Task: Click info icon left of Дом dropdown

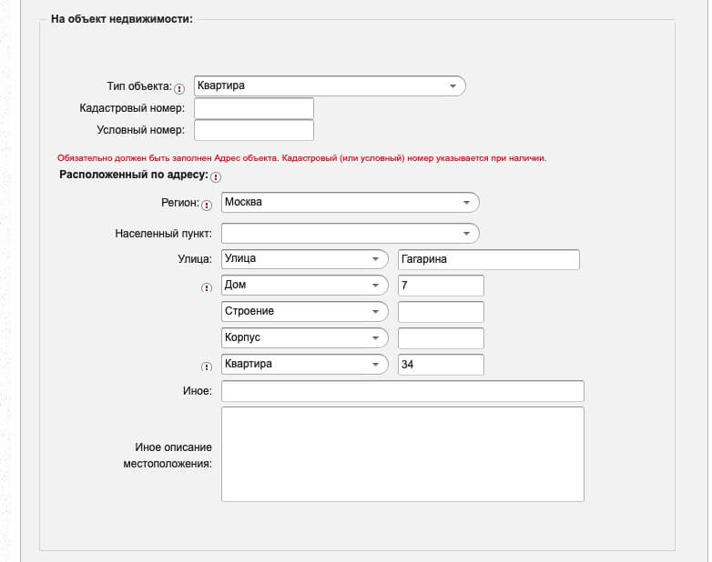Action: click(207, 288)
